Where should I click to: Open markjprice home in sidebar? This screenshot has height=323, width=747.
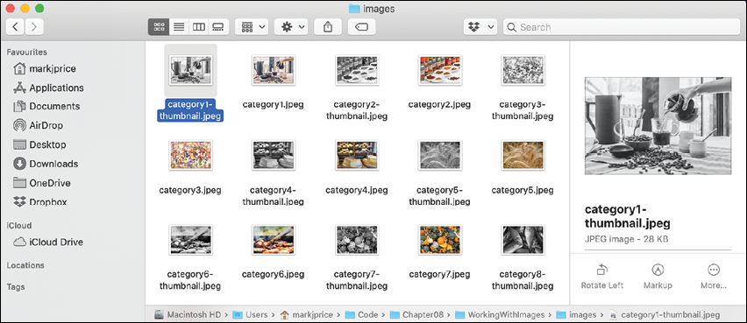click(x=45, y=68)
